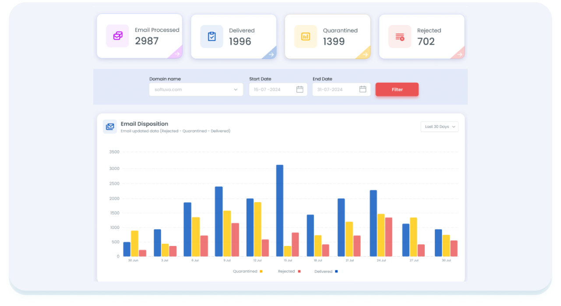This screenshot has height=306, width=561.
Task: Open Quarantined card corner arrow
Action: pyautogui.click(x=365, y=54)
